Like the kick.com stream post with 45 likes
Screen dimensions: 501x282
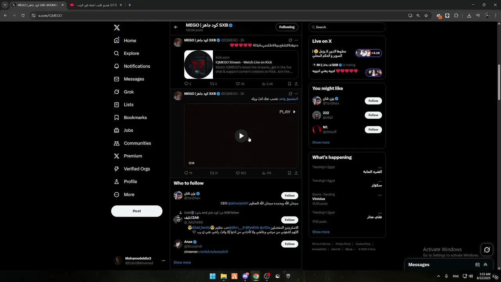240,84
